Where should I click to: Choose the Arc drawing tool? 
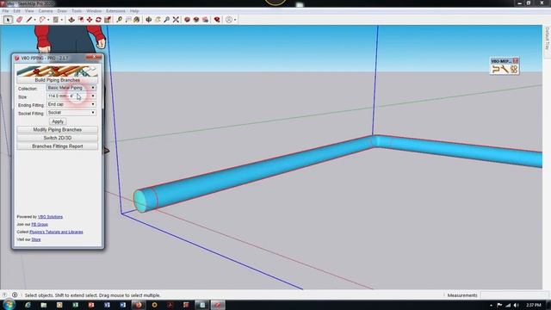click(42, 20)
